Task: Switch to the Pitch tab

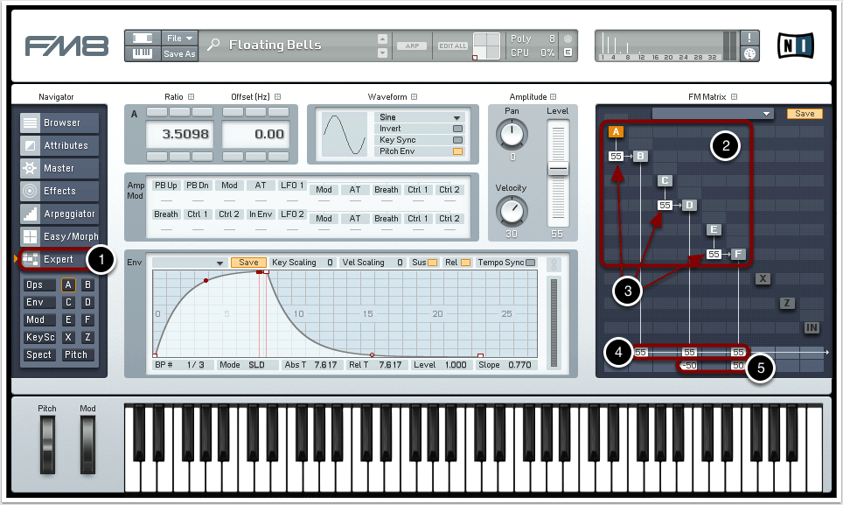Action: pos(78,355)
